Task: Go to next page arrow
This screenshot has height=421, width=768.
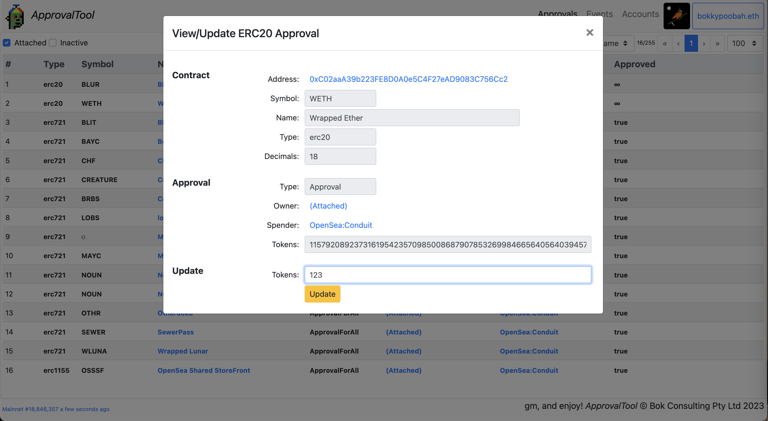Action: [704, 44]
